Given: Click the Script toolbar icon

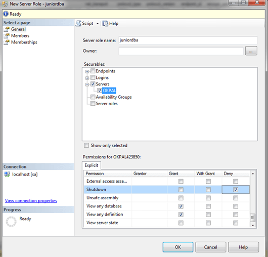Looking at the screenshot, I should point(78,23).
